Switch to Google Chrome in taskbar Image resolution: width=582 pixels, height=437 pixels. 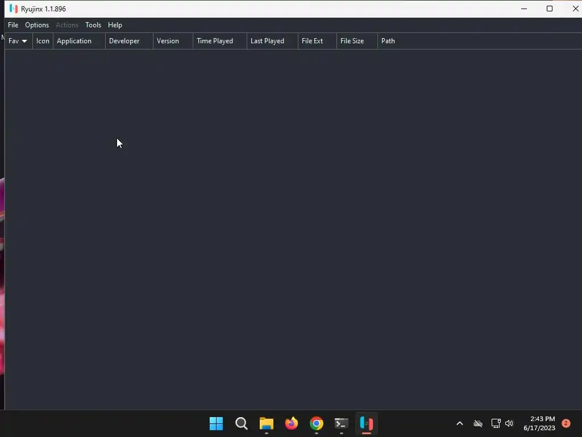[x=316, y=423]
